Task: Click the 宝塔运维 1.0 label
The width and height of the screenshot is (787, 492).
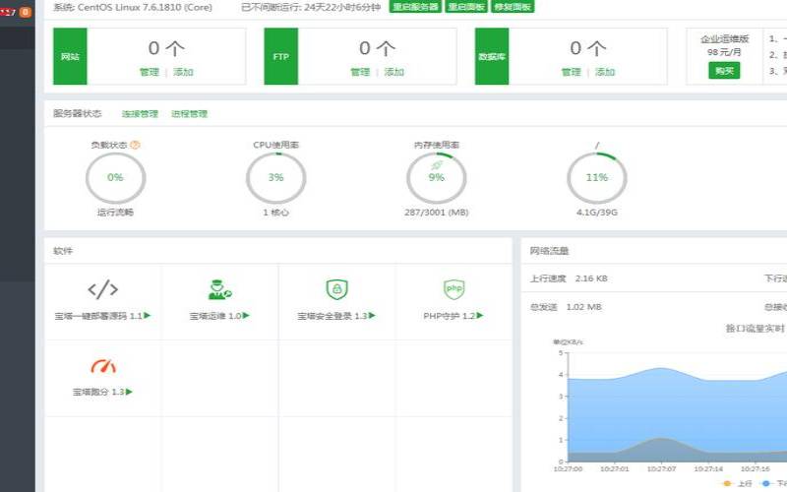Action: point(219,316)
